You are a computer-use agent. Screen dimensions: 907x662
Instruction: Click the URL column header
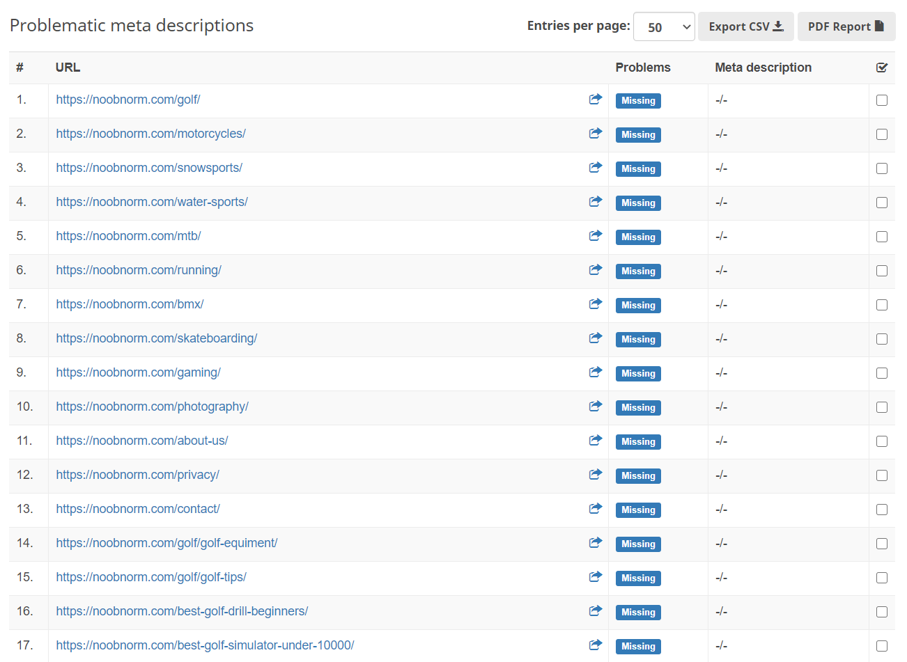(x=67, y=67)
